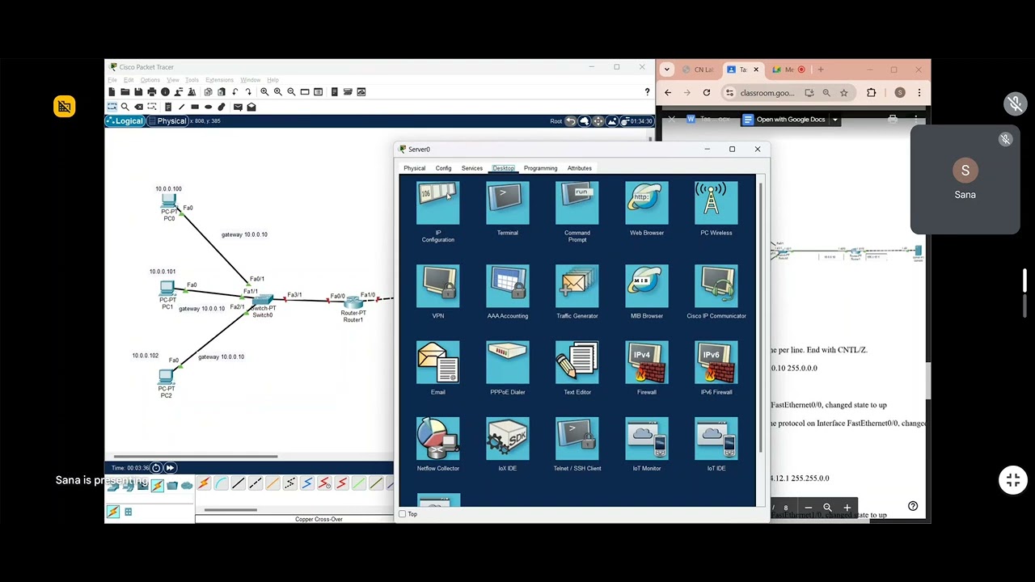Open the Config tab in Server0
The image size is (1035, 582).
443,168
